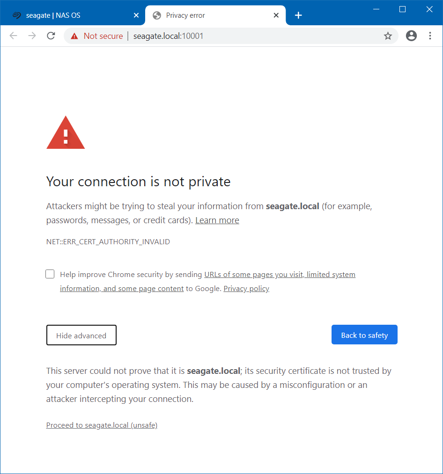
Task: Open the user profile avatar
Action: pyautogui.click(x=411, y=36)
